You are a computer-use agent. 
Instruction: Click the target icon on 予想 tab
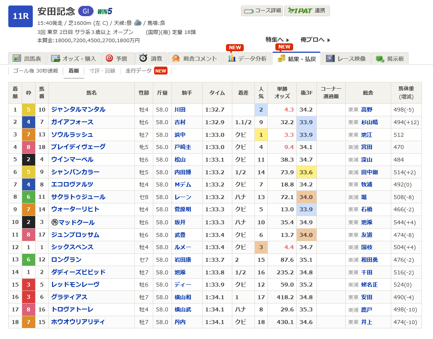[109, 58]
